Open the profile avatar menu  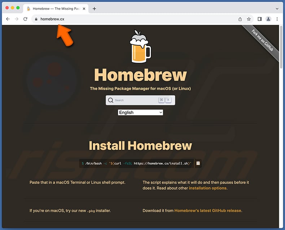click(268, 19)
